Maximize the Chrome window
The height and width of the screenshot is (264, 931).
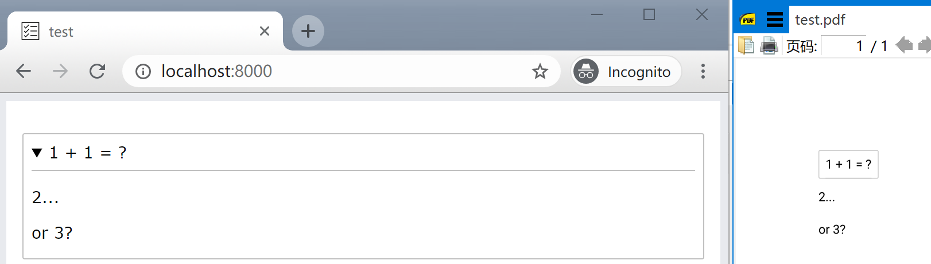(x=649, y=14)
